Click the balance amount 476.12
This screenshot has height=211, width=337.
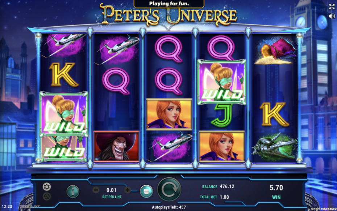(227, 186)
